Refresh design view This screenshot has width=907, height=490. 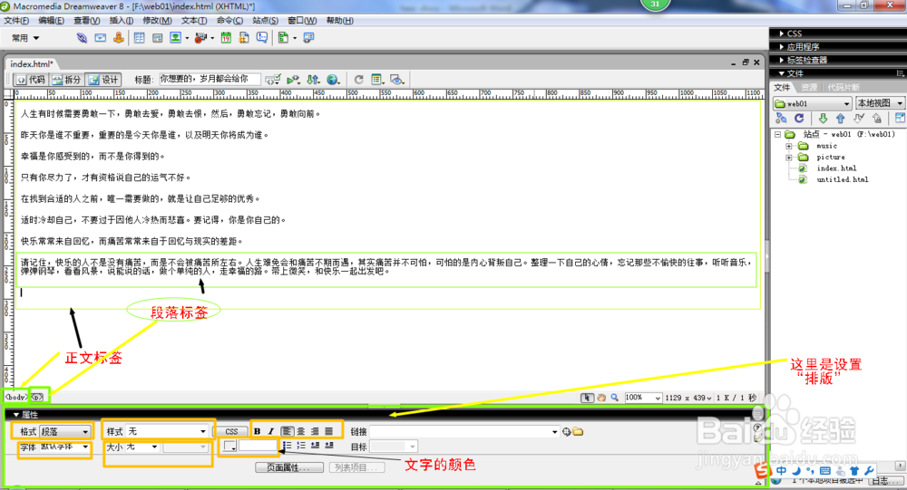(x=358, y=80)
